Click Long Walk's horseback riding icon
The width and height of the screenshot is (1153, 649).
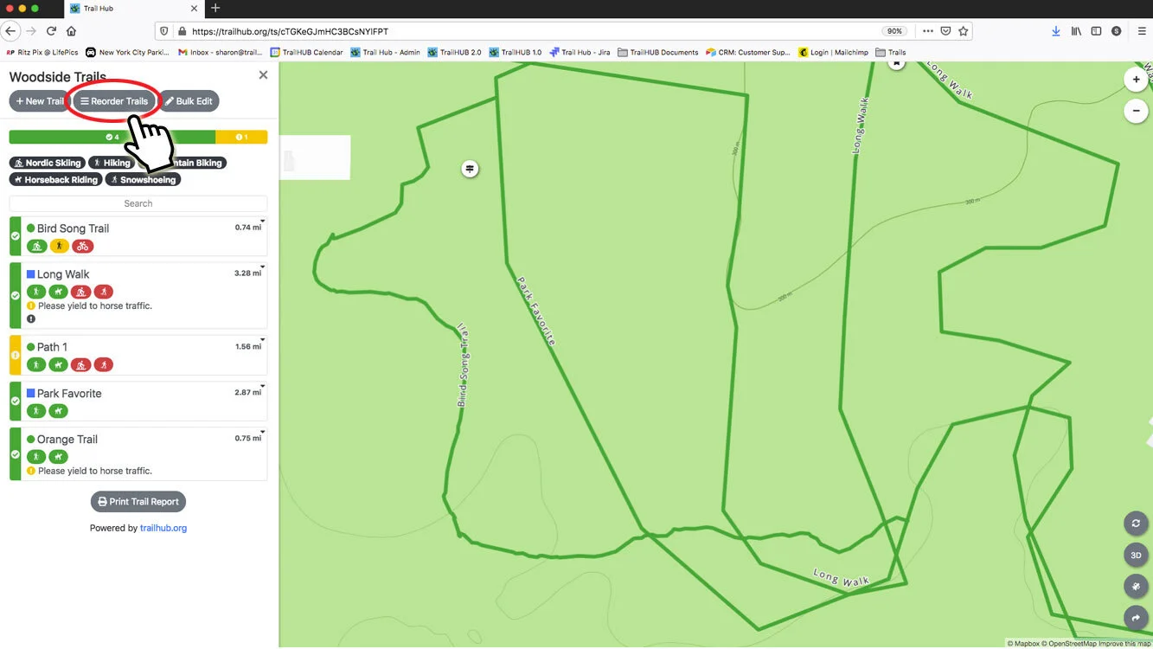pyautogui.click(x=58, y=292)
